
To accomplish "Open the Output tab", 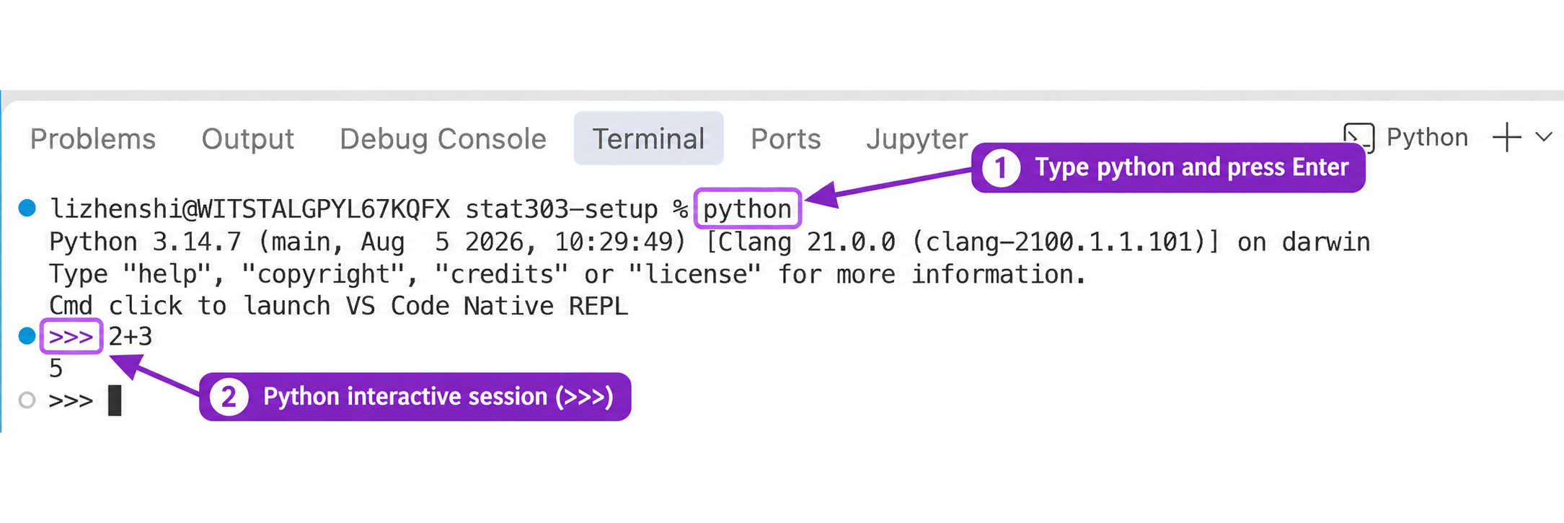I will click(x=247, y=139).
